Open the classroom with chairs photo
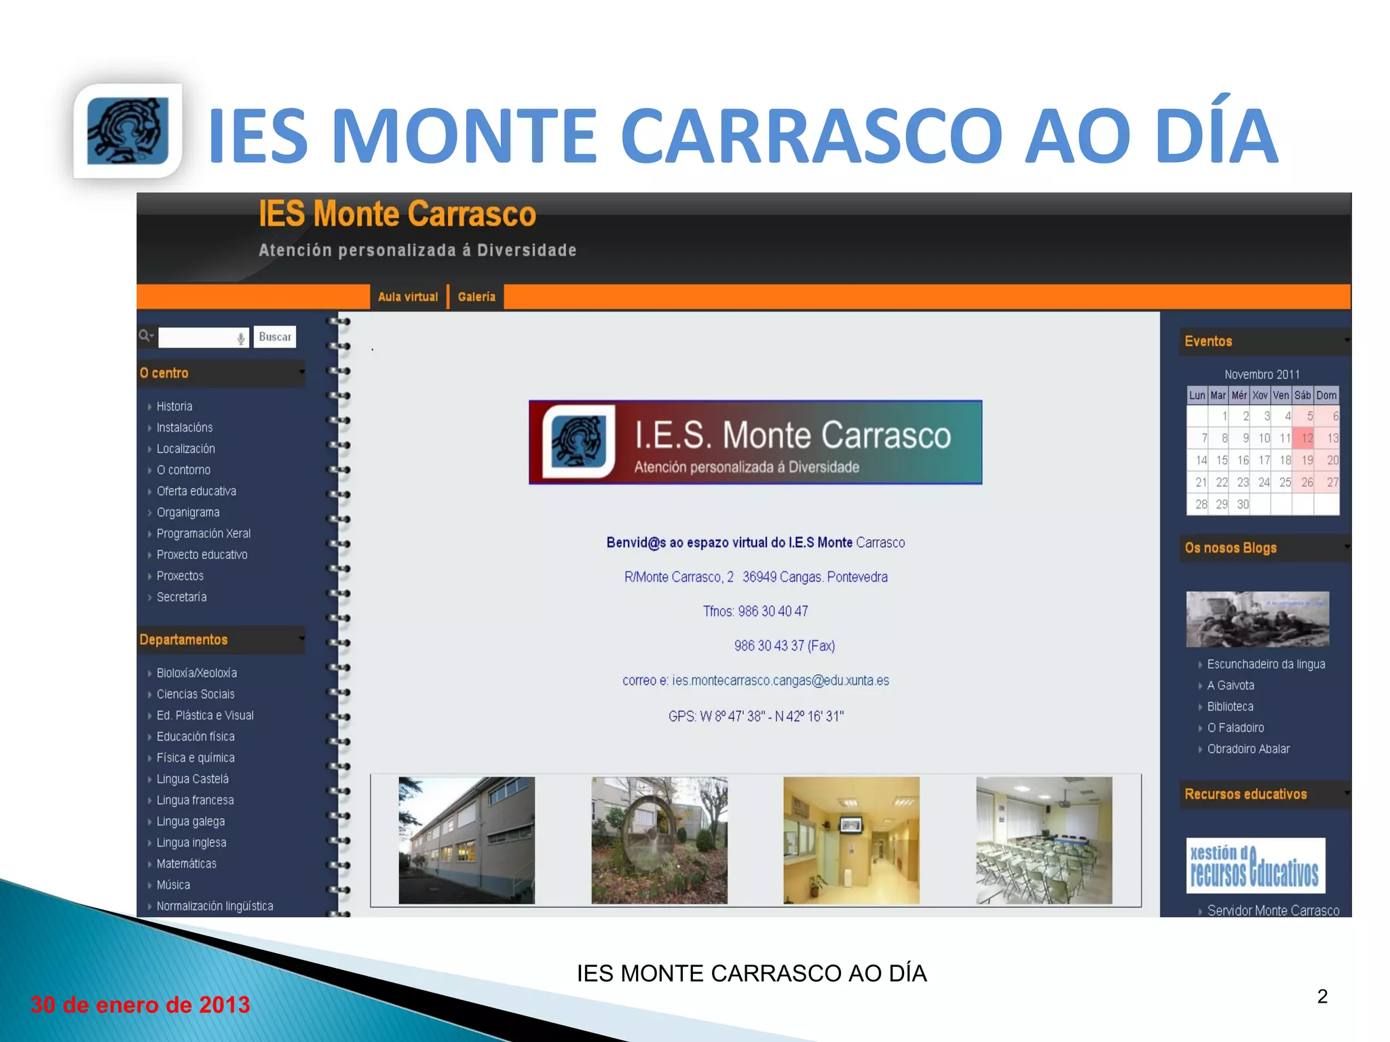1390x1042 pixels. (1044, 840)
